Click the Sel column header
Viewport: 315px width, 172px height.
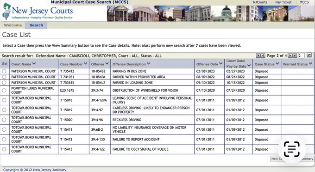pyautogui.click(x=5, y=64)
